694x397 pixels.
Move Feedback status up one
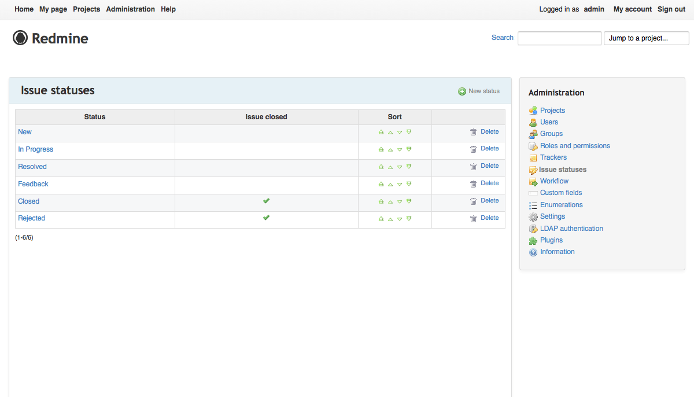(390, 184)
